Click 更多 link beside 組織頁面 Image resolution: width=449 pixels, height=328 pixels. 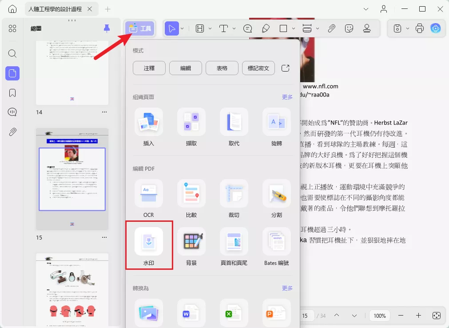click(x=287, y=97)
